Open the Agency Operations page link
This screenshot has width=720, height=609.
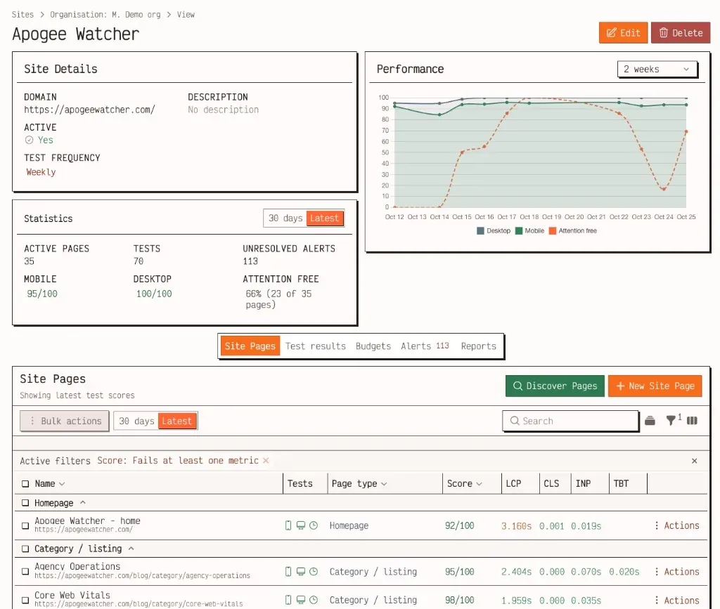77,566
